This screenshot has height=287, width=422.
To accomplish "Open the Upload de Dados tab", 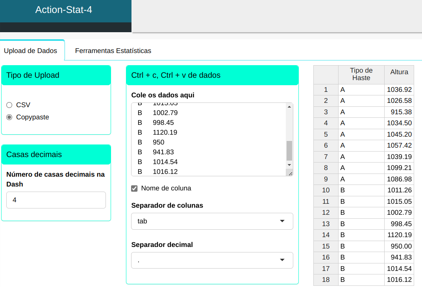I will 30,51.
